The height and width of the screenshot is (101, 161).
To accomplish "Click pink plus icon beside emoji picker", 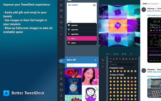I will pos(103,67).
